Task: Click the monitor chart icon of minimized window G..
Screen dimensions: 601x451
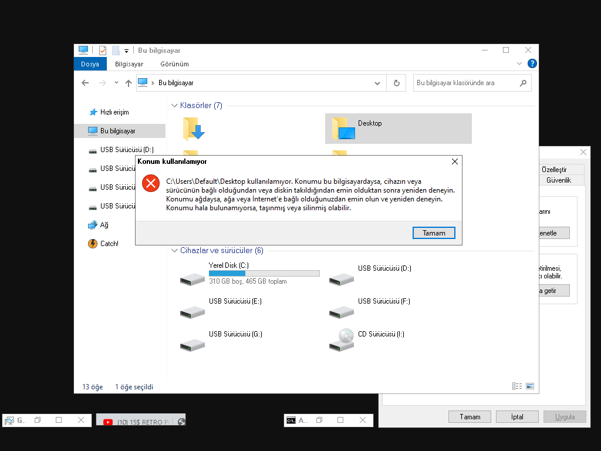Action: (x=9, y=420)
